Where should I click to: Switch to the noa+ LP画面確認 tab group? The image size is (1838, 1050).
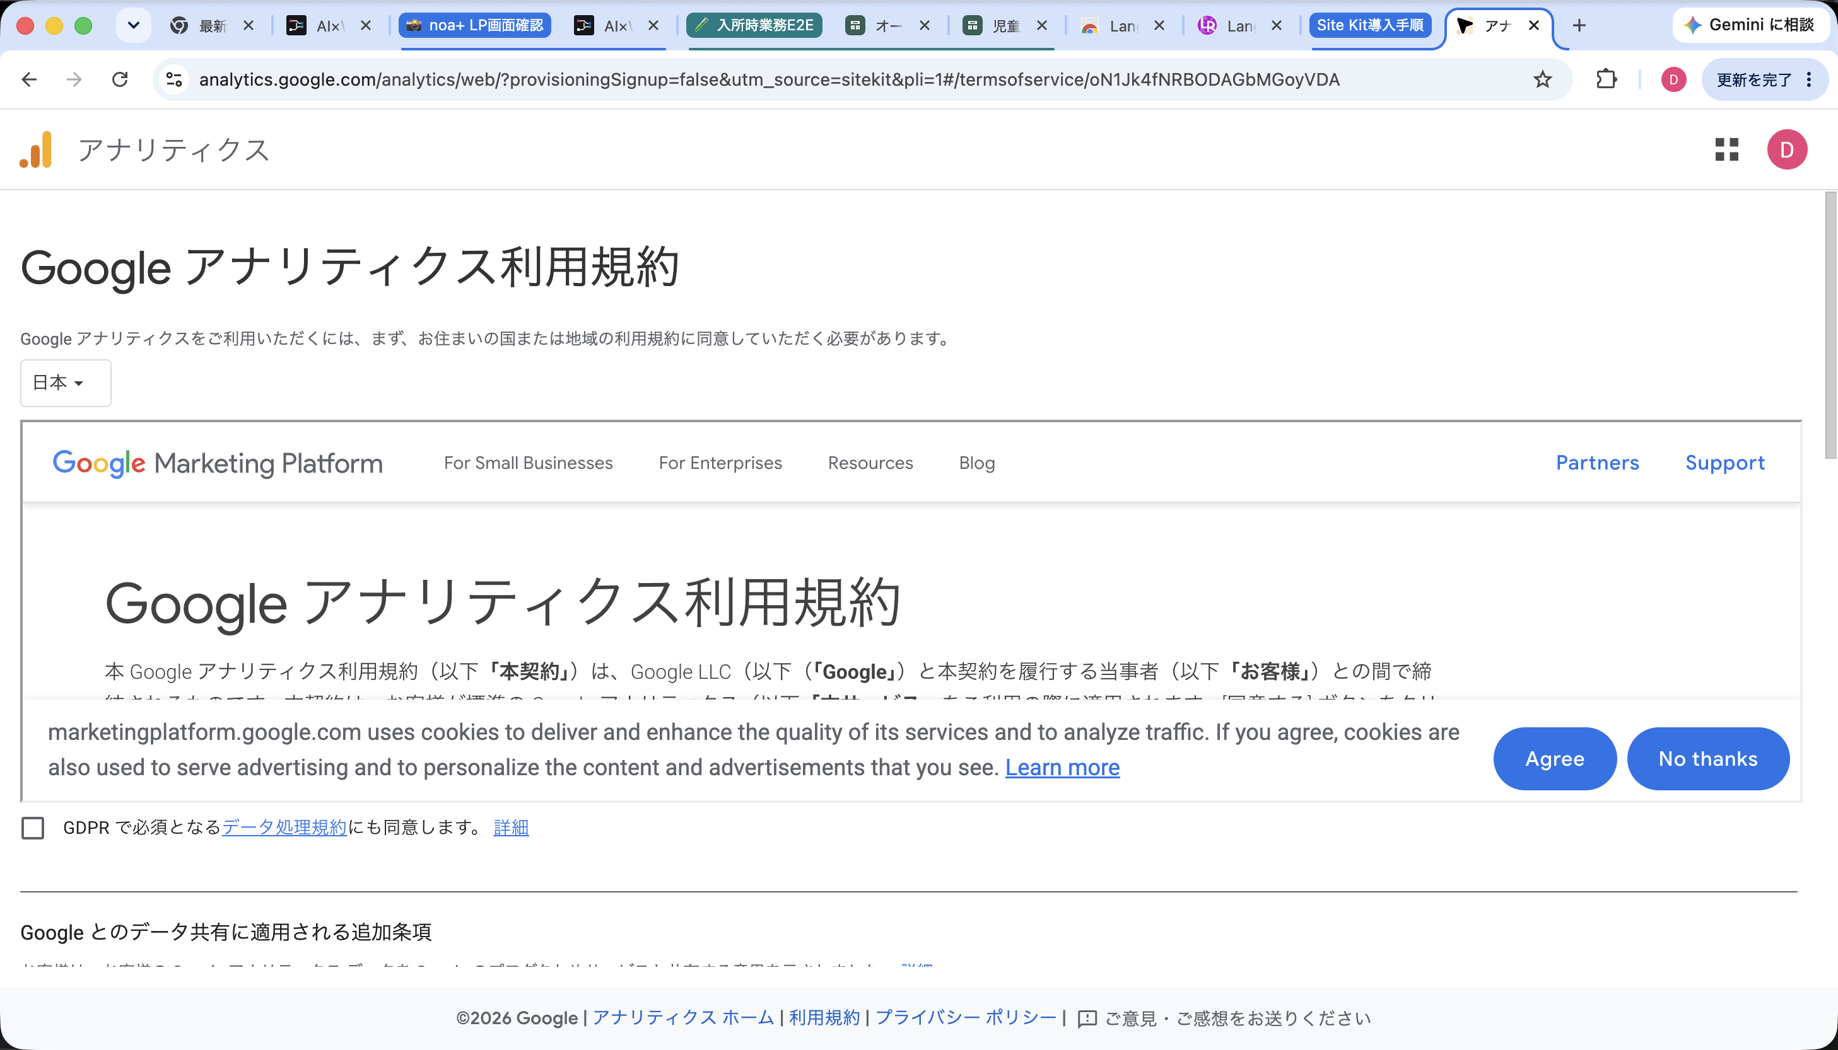point(475,26)
